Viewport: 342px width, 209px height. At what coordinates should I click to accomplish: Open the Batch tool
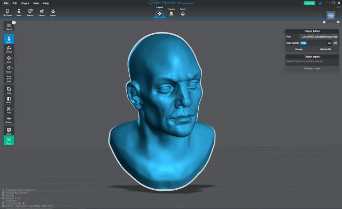9,130
